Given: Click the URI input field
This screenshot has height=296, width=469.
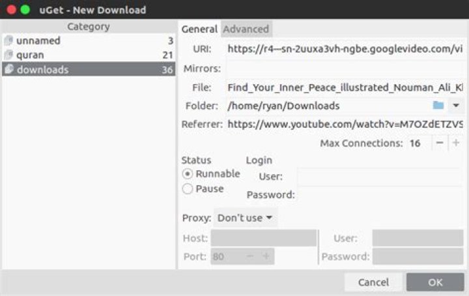Looking at the screenshot, I should tap(345, 49).
